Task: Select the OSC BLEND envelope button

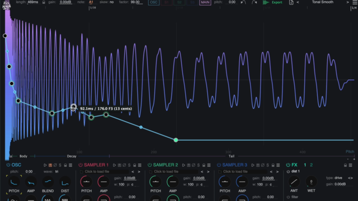Action: (48, 183)
